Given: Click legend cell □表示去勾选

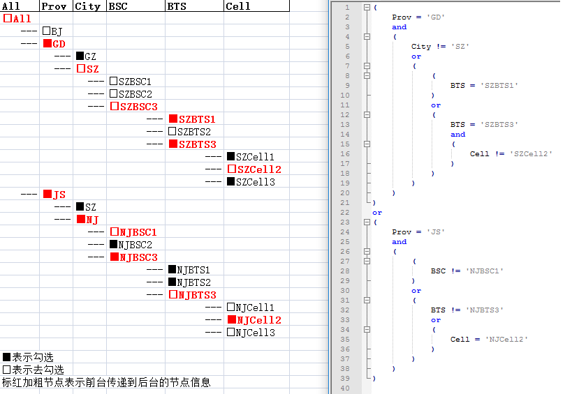Looking at the screenshot, I should click(x=34, y=370).
